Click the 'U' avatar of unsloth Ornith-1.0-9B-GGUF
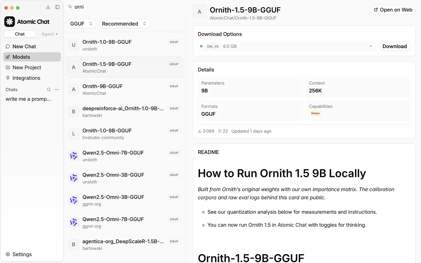Viewport: 421px width, 263px height. pyautogui.click(x=74, y=45)
